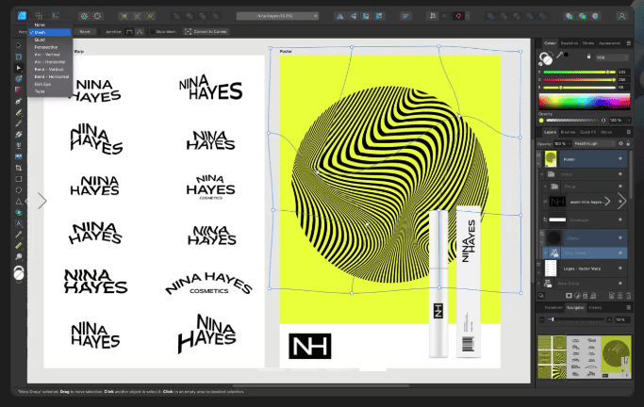Toggle visibility of the Ellipse layer
The image size is (644, 407).
click(620, 238)
